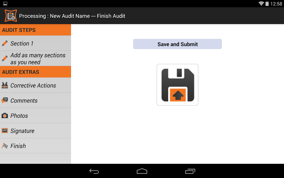Go to the Comments entry
Viewport: 284px width, 178px height.
point(35,100)
